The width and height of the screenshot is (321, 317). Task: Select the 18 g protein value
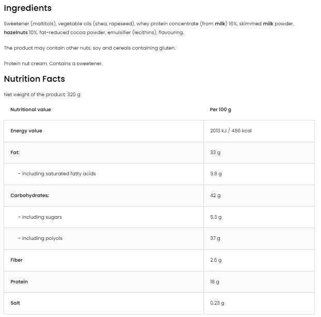click(215, 282)
